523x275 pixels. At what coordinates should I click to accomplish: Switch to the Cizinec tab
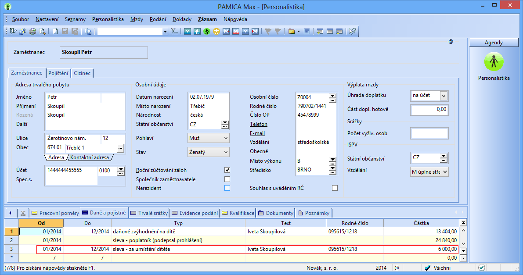point(82,73)
